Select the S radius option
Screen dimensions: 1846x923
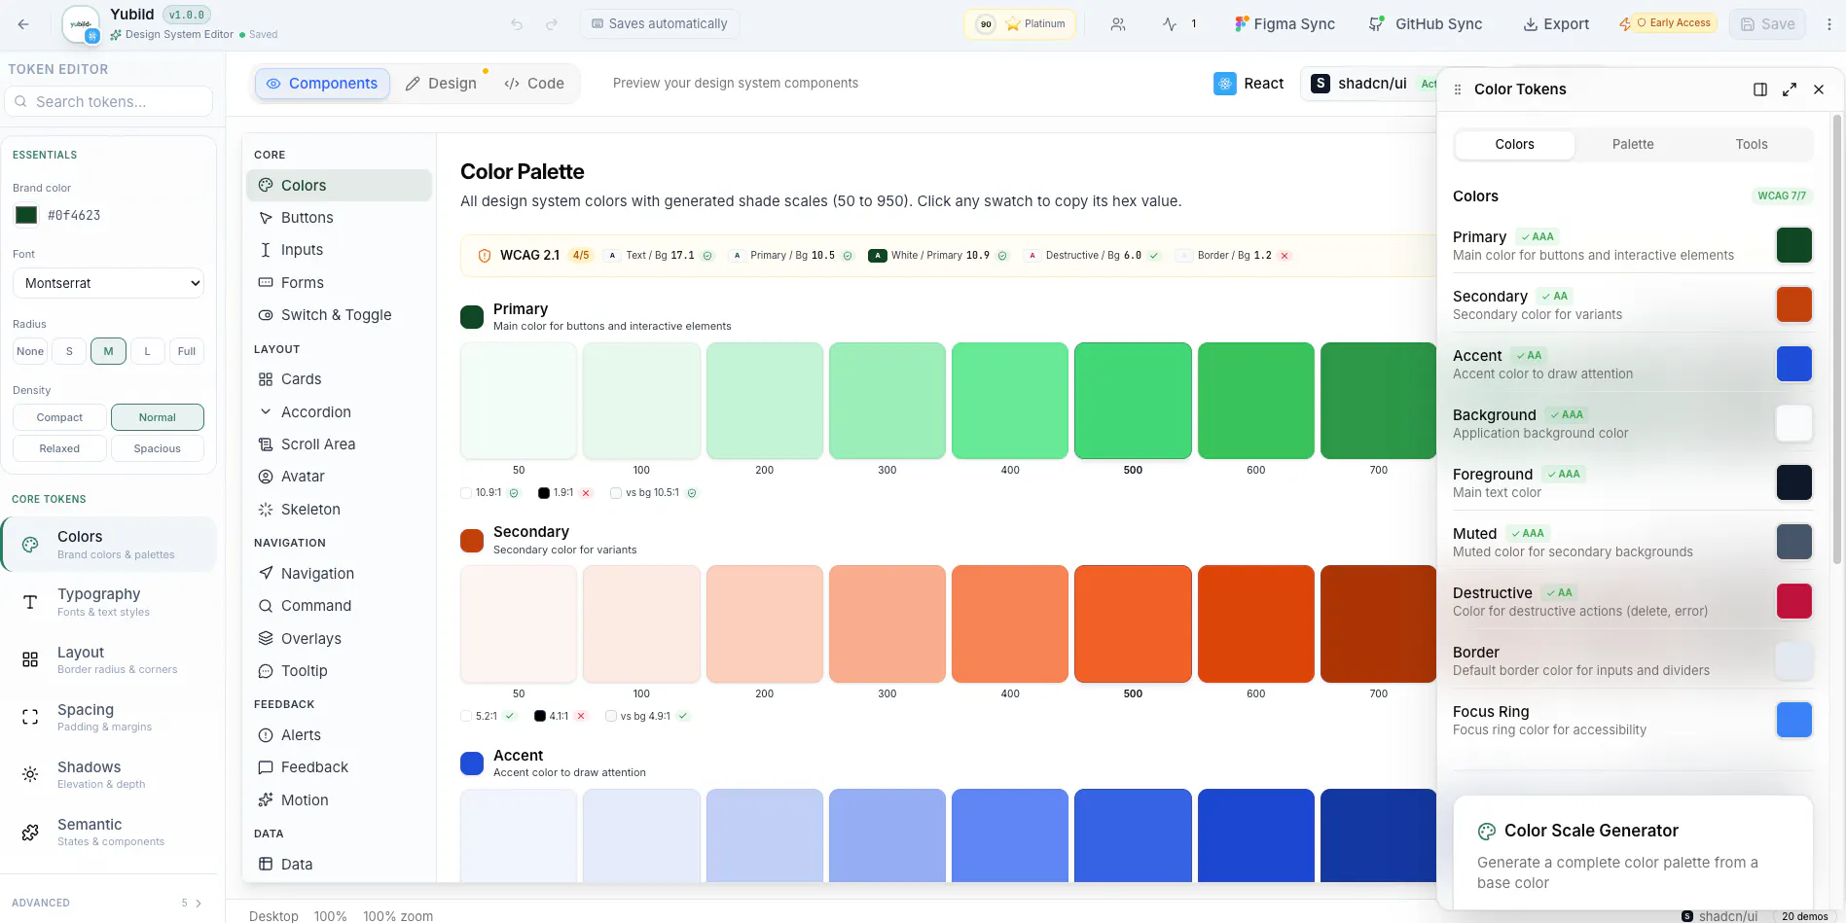(69, 351)
